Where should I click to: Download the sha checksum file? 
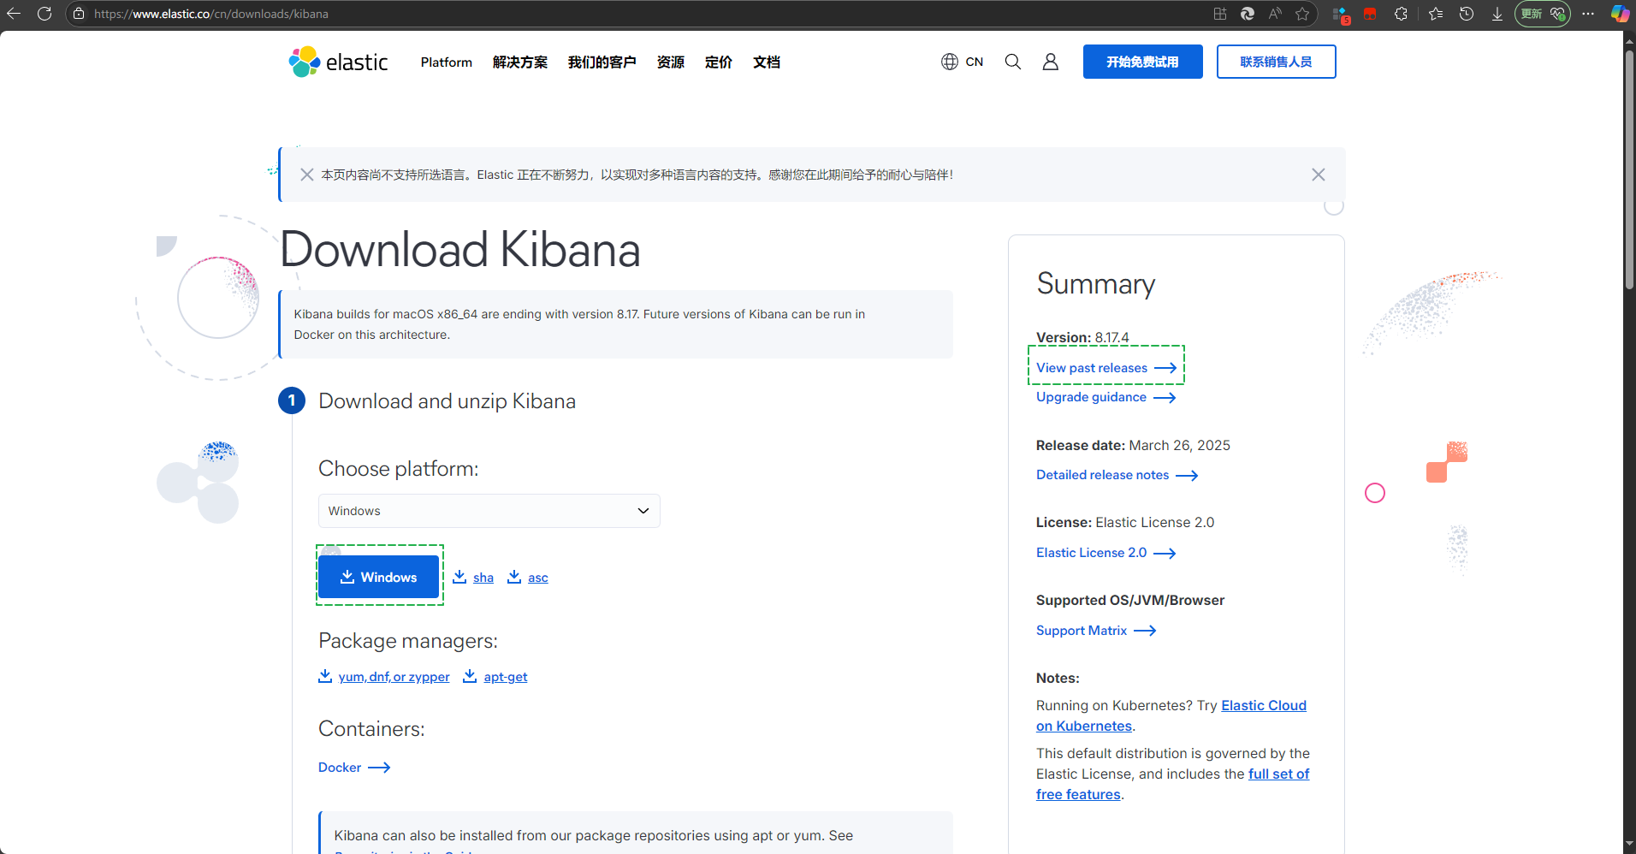483,578
